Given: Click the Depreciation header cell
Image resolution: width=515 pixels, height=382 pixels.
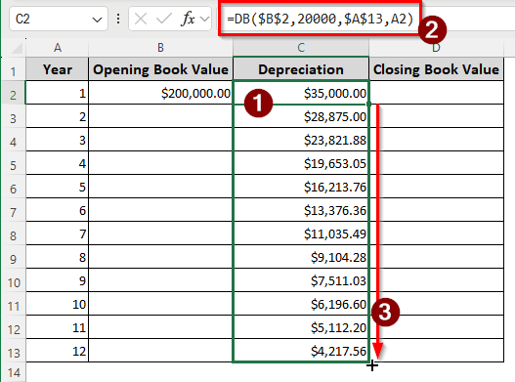Looking at the screenshot, I should pyautogui.click(x=301, y=69).
